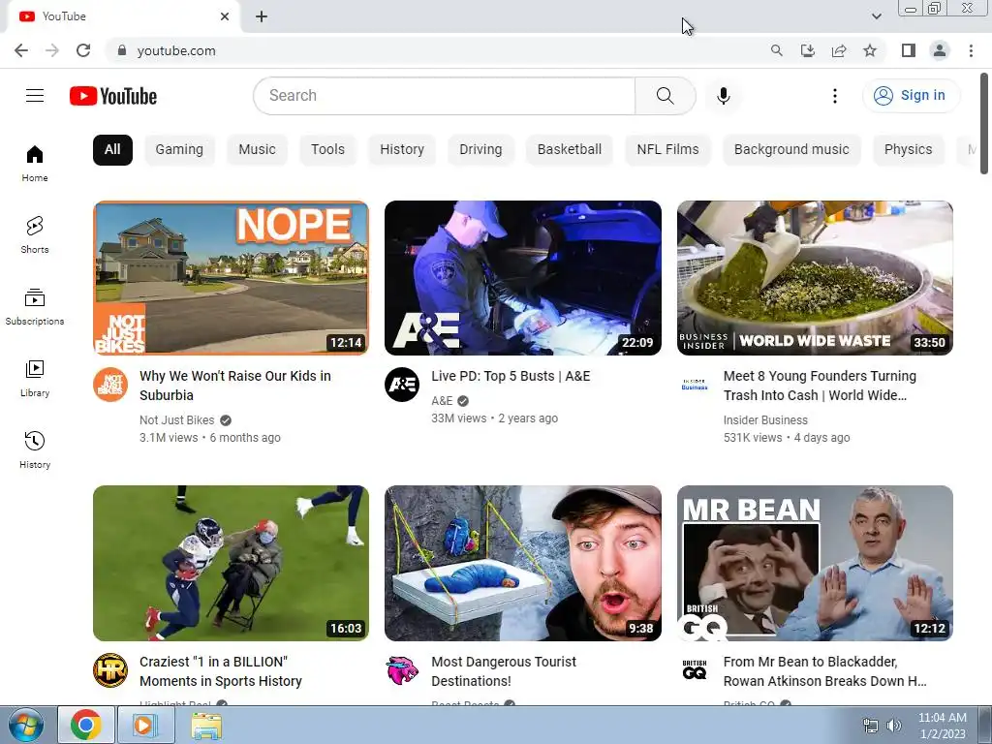This screenshot has width=992, height=744.
Task: Close the YouTube tab
Action: (225, 16)
